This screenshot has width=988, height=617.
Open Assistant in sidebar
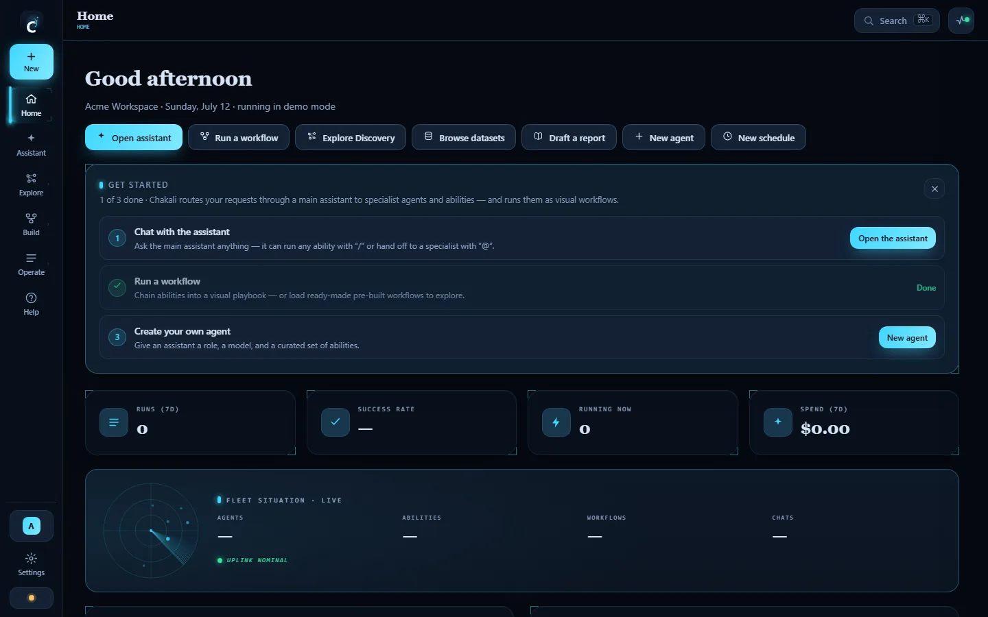point(32,145)
